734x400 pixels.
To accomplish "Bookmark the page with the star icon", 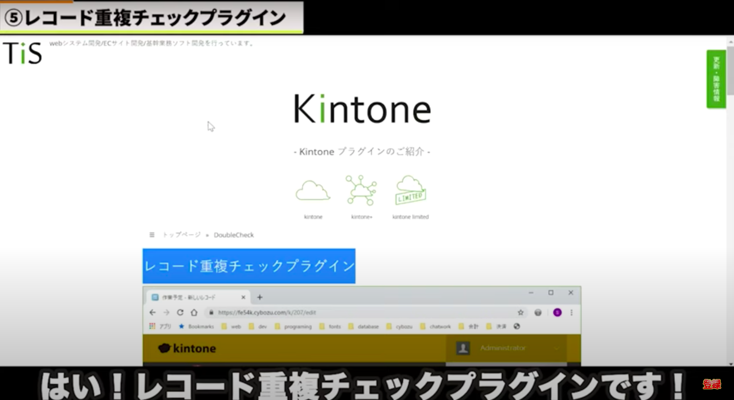I will [520, 312].
